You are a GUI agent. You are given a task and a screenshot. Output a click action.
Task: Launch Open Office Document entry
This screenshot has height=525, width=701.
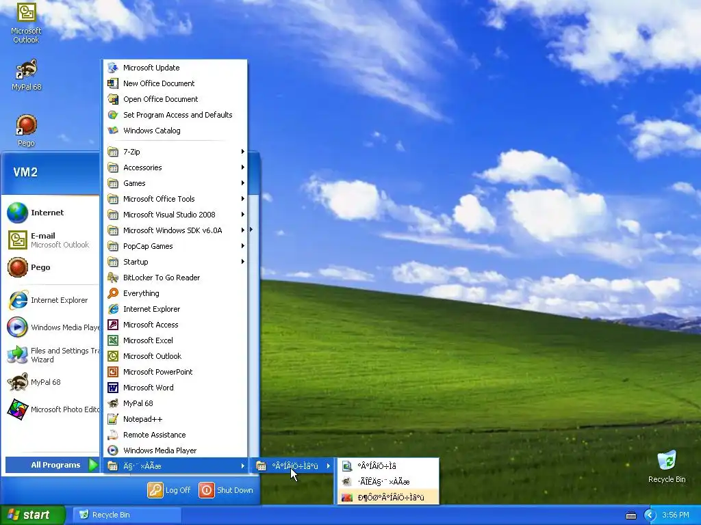175,99
